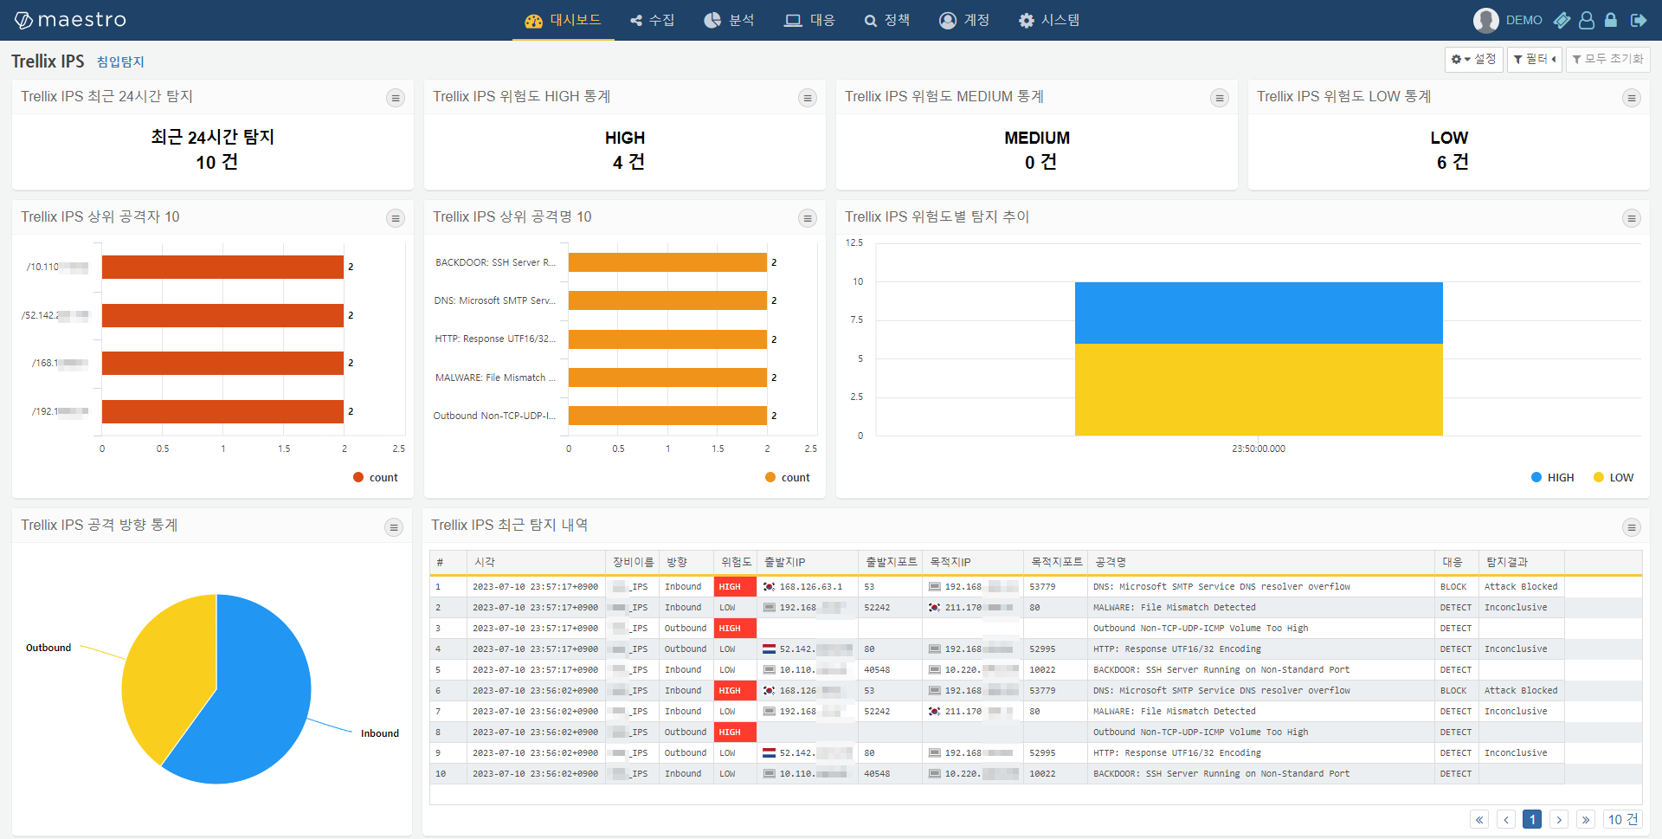Go to next page of table
This screenshot has height=839, width=1662.
click(x=1559, y=819)
